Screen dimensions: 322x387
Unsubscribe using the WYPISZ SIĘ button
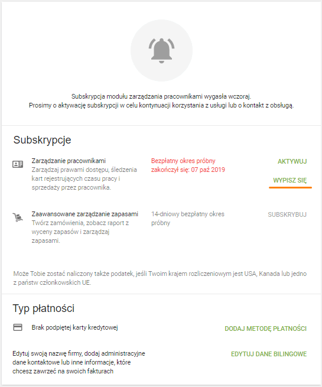click(290, 180)
